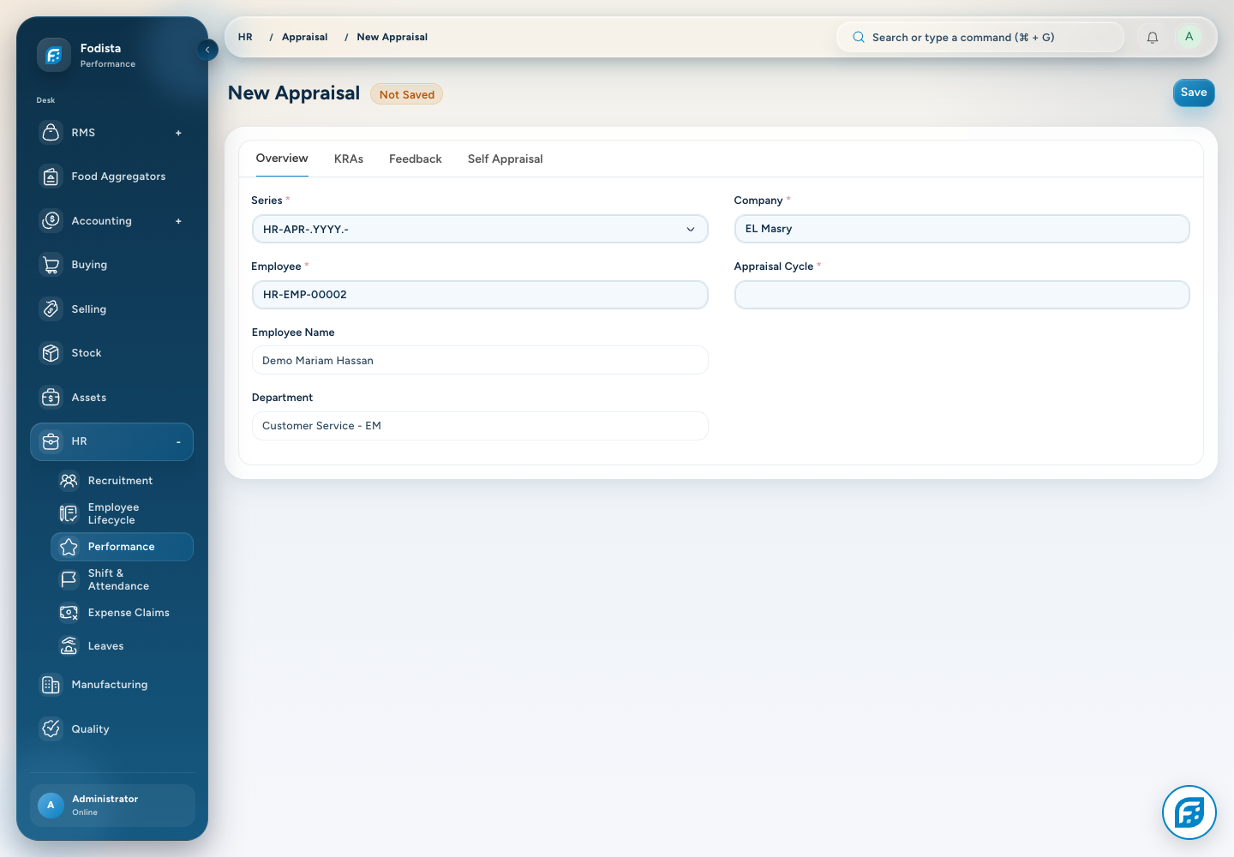Open Recruitment people icon
1234x857 pixels.
pyautogui.click(x=69, y=481)
